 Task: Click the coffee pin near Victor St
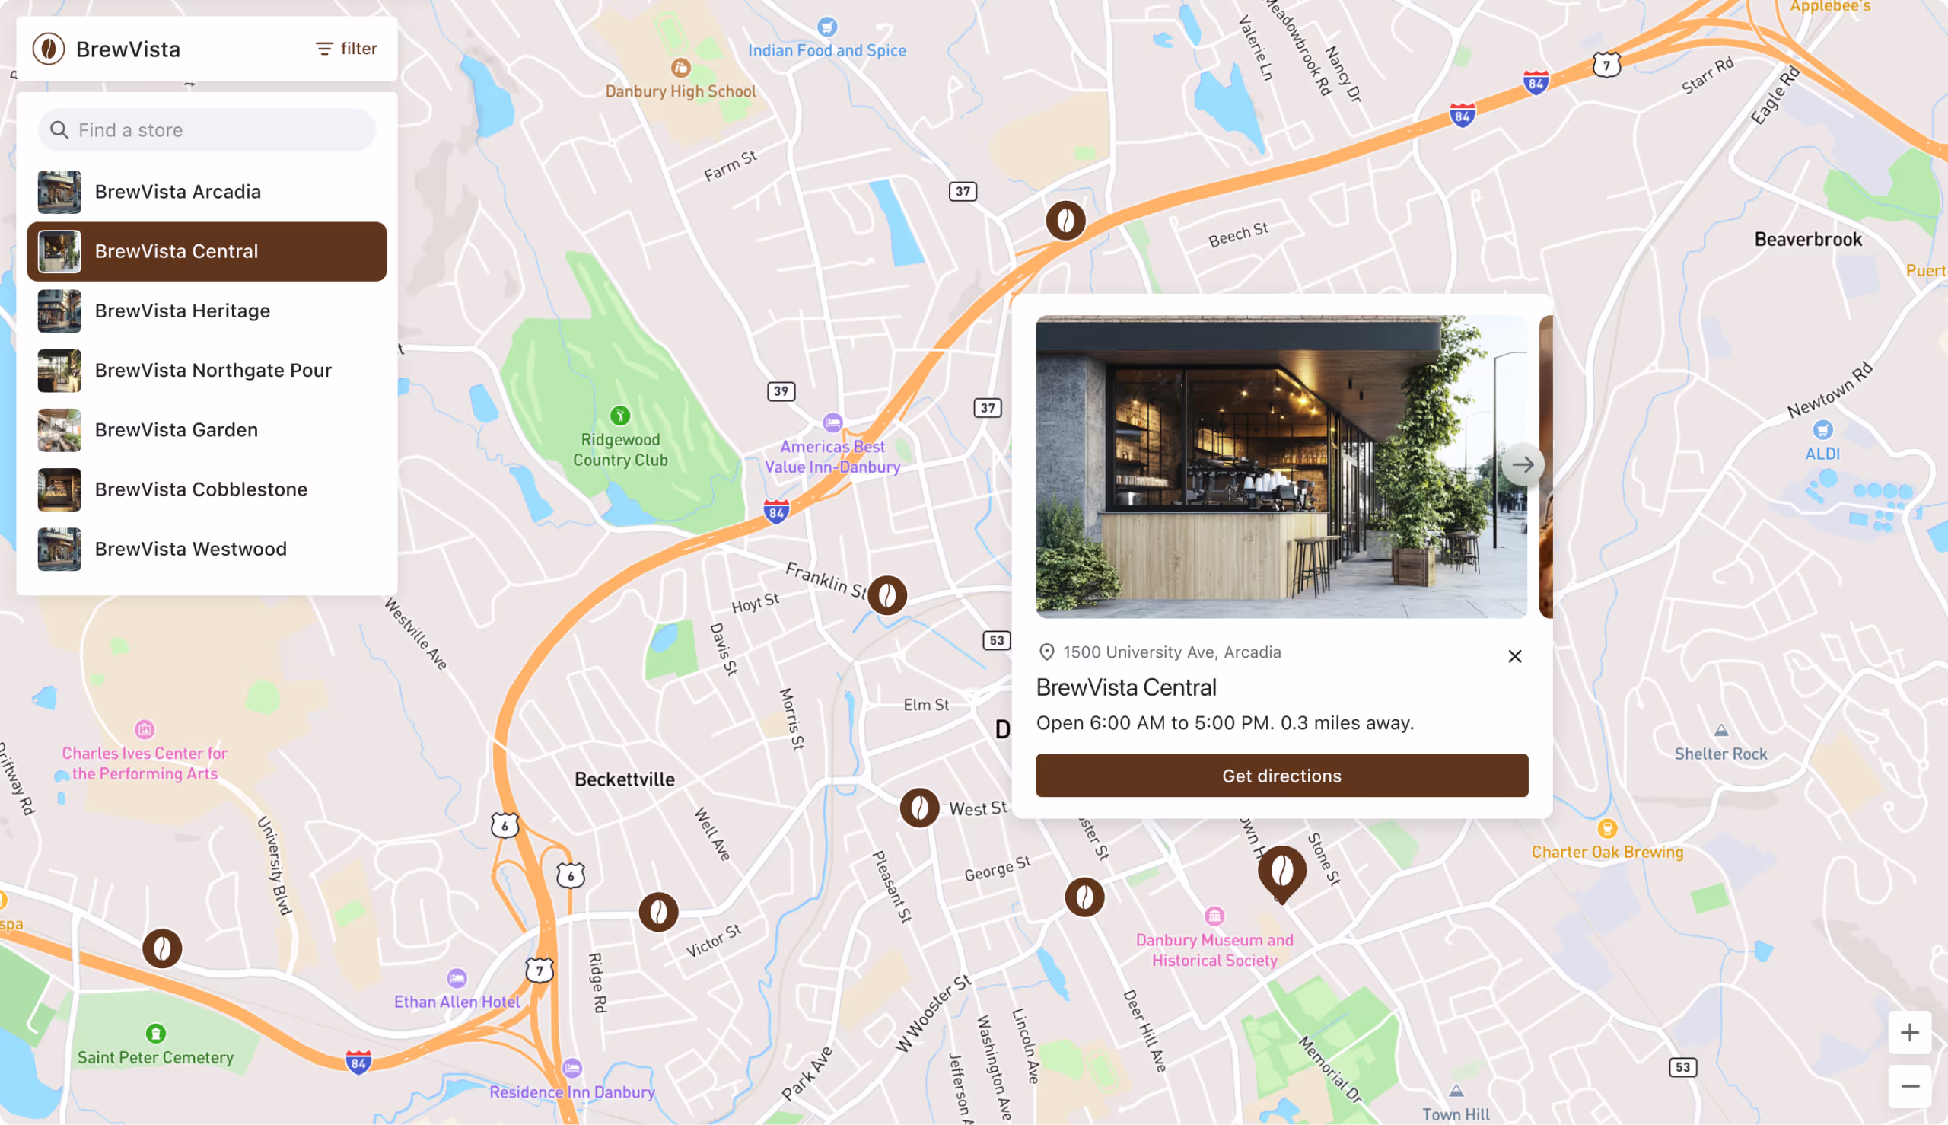point(658,913)
